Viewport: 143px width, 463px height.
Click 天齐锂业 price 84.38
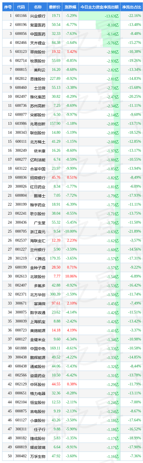56,43
